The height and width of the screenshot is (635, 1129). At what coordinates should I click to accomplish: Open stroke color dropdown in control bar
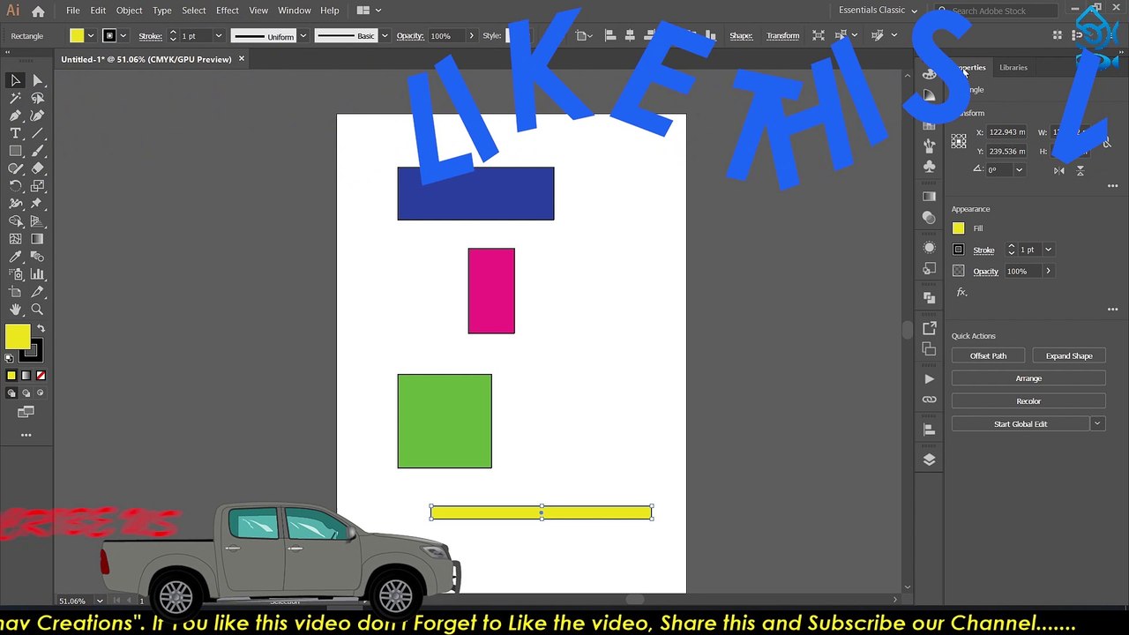pyautogui.click(x=123, y=36)
